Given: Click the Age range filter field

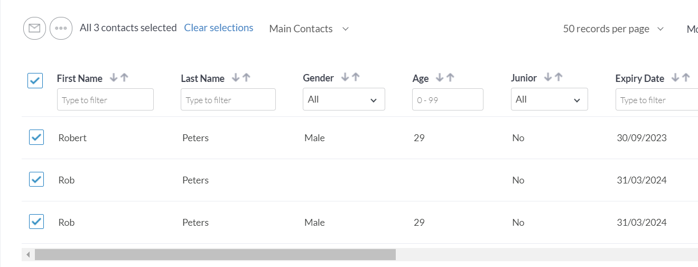Looking at the screenshot, I should click(447, 99).
